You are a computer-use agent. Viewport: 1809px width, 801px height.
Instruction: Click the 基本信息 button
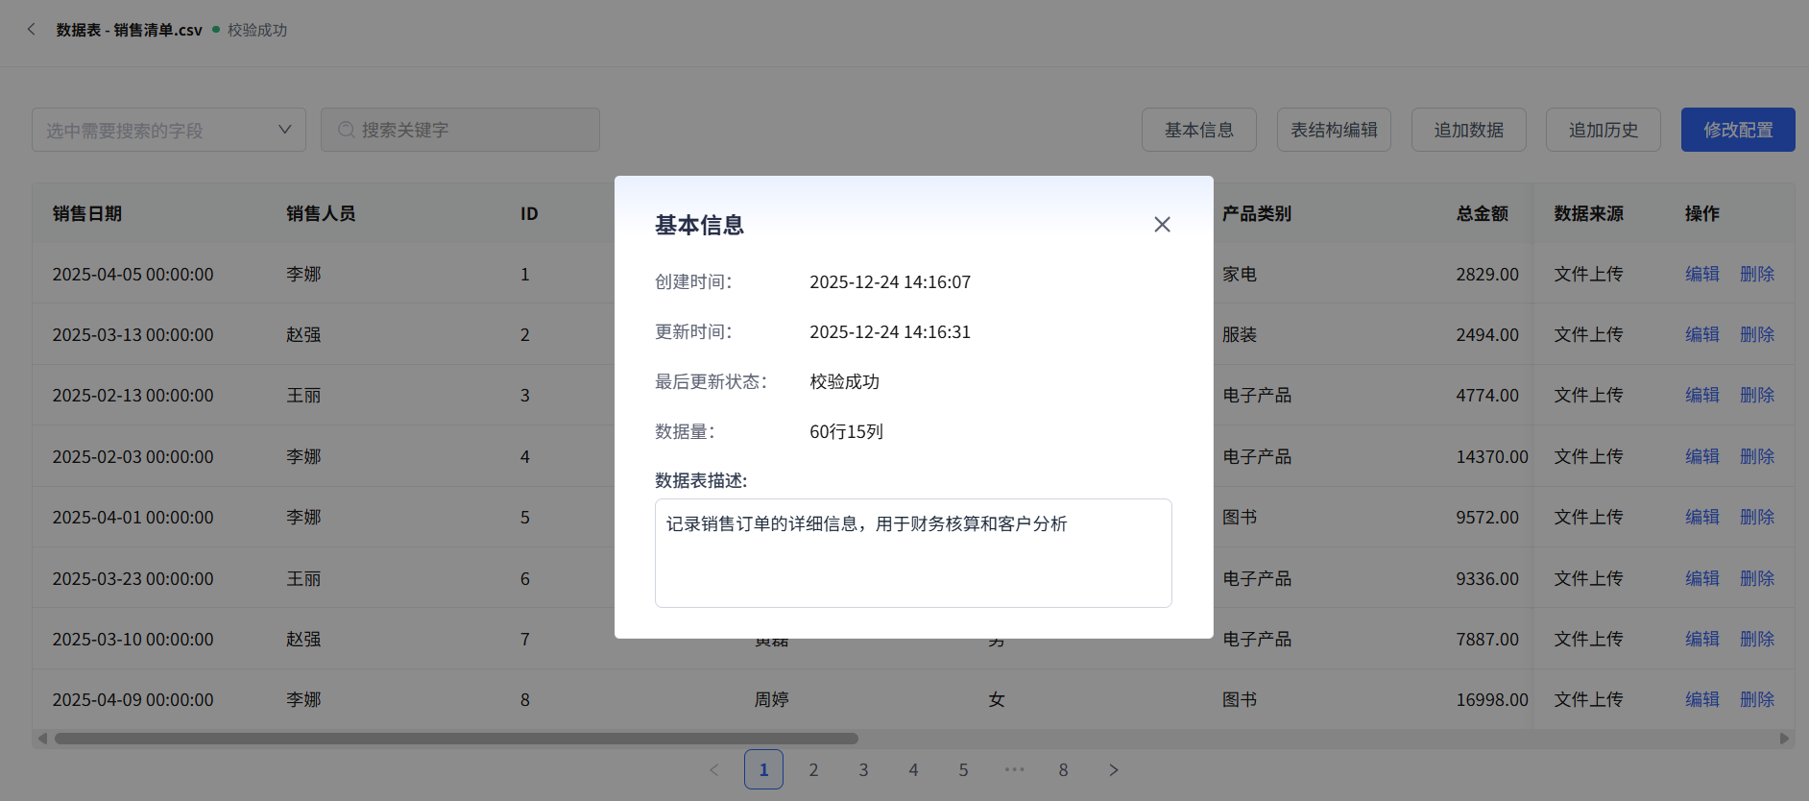[1199, 130]
